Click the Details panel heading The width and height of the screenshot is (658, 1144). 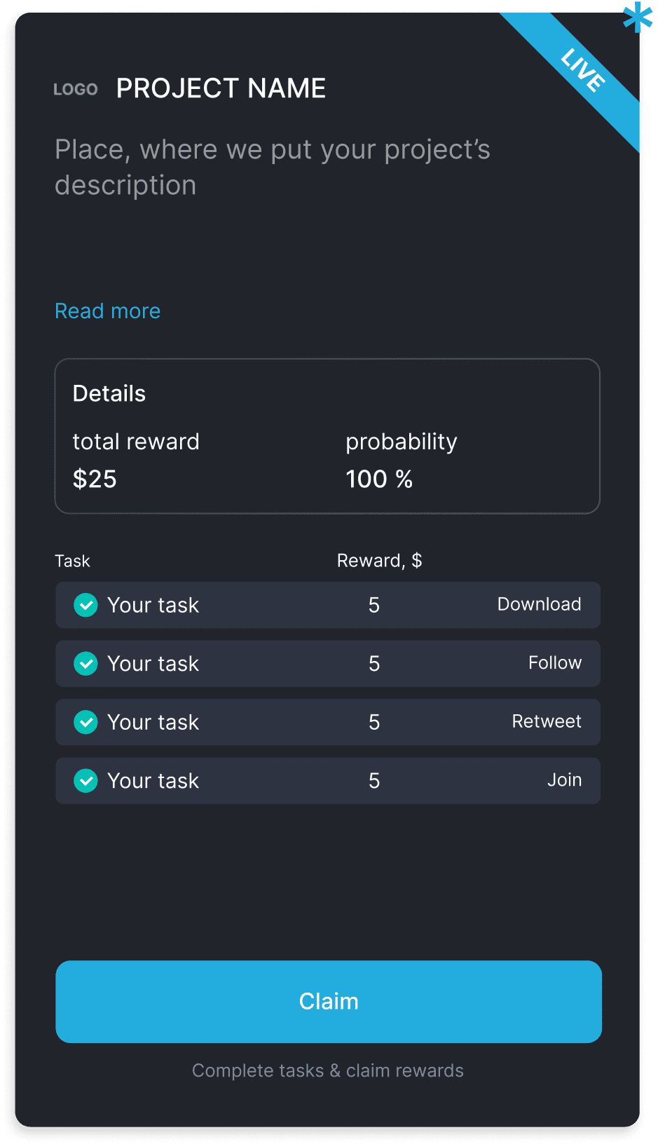pos(109,394)
